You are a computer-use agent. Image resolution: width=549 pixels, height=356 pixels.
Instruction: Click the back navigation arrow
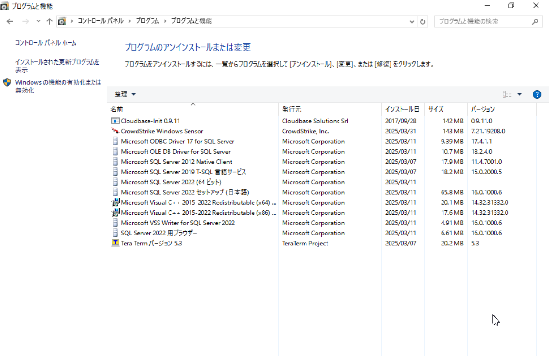coord(10,21)
